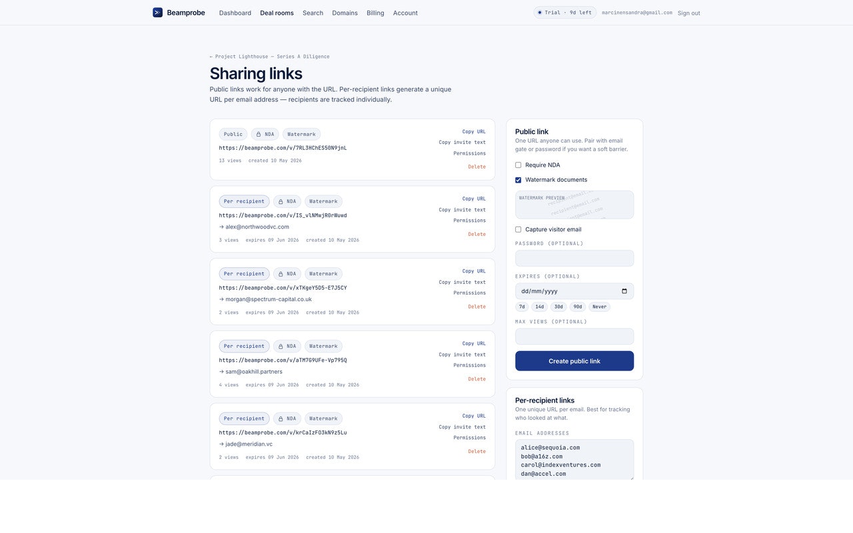Copy invite text for alex@northwoodvc.com
Screen dimensions: 853x533
click(462, 210)
